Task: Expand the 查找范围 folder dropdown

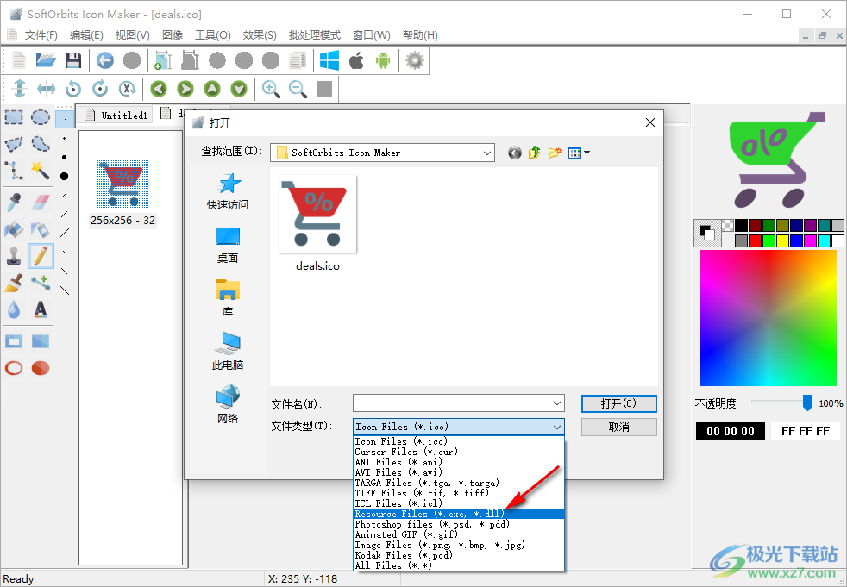Action: click(x=487, y=153)
